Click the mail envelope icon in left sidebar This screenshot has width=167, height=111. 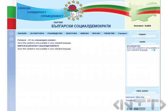11,45
